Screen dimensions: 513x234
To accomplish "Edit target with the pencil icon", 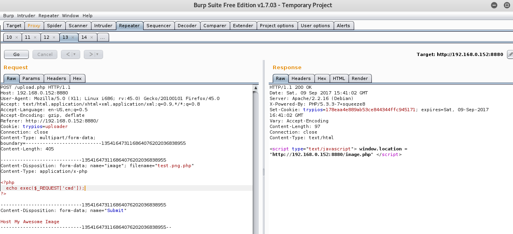I will pyautogui.click(x=510, y=54).
